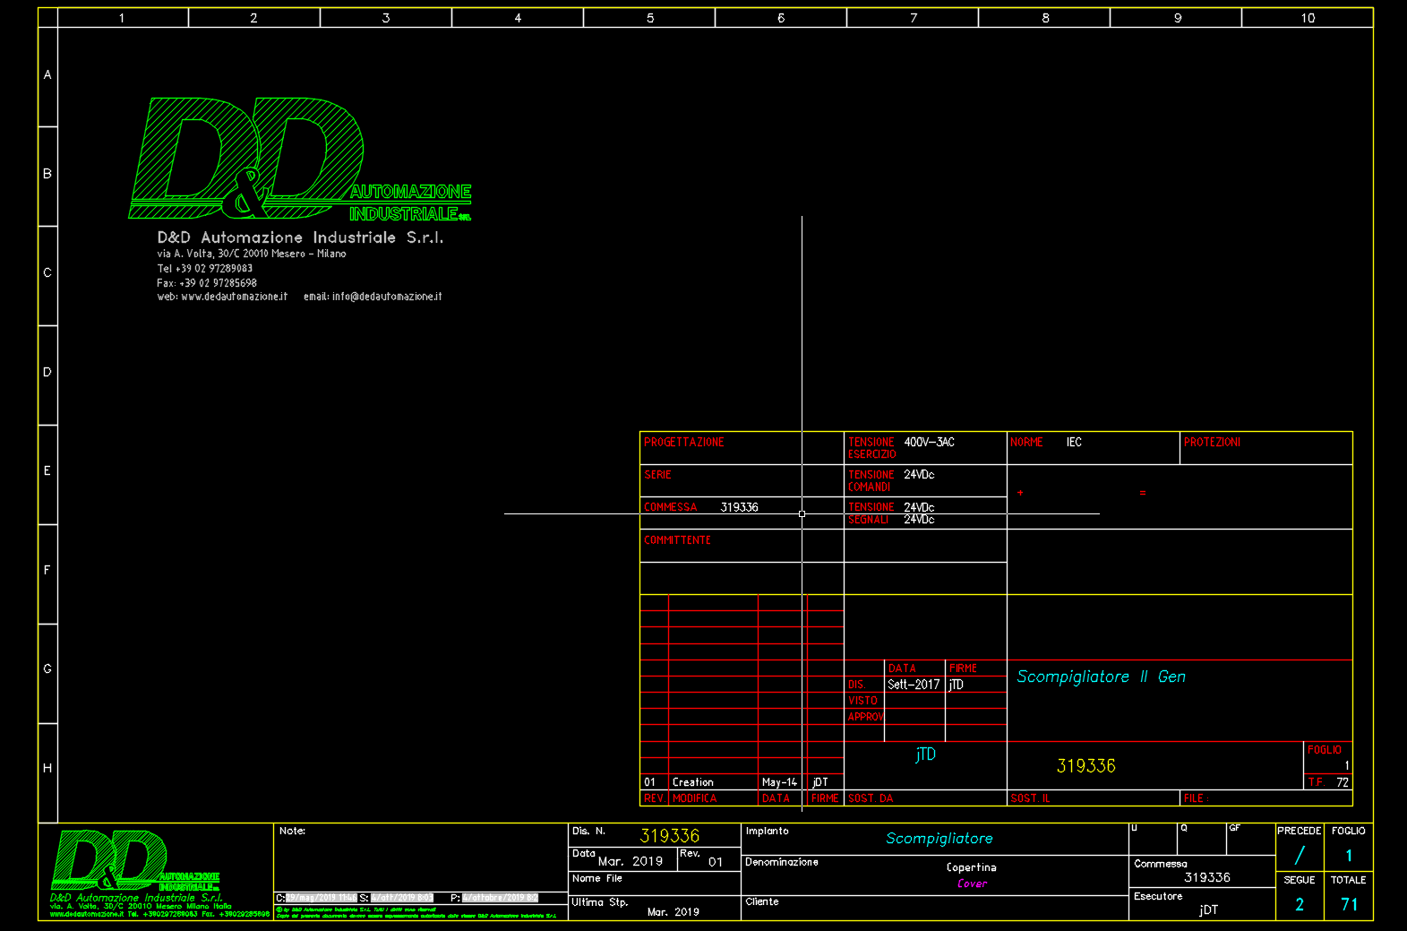The height and width of the screenshot is (931, 1407).
Task: Click the 'Copertina' denomination text
Action: (x=971, y=867)
